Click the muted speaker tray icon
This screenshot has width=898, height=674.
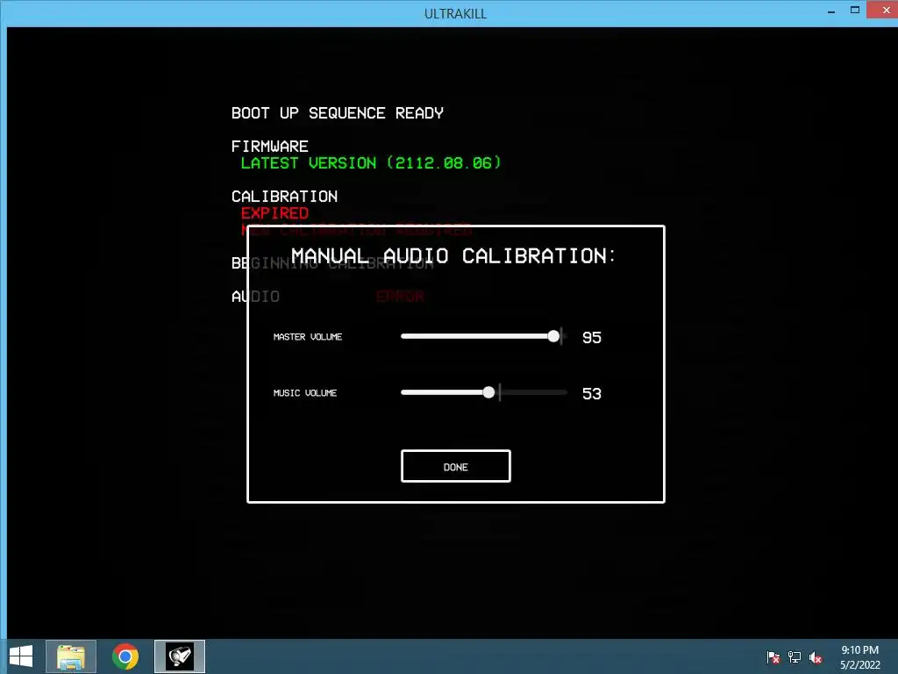pos(816,657)
